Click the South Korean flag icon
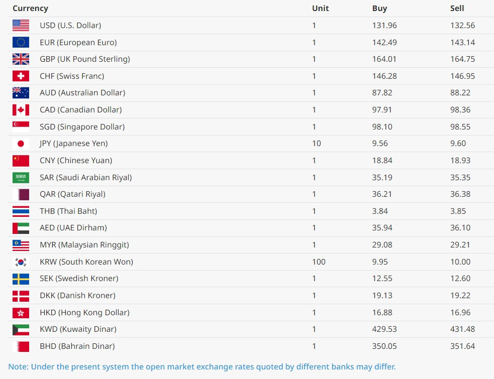 [21, 262]
